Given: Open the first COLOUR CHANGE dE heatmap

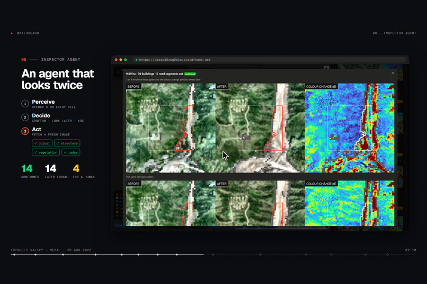Looking at the screenshot, I should (x=350, y=128).
